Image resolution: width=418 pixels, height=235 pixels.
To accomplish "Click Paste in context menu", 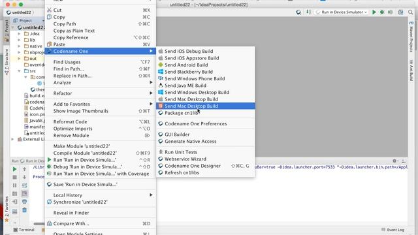I will click(100, 44).
